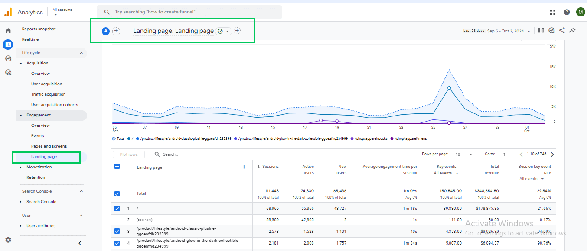Open the Home icon in left rail
Screen dimensions: 587x251
[x=8, y=31]
